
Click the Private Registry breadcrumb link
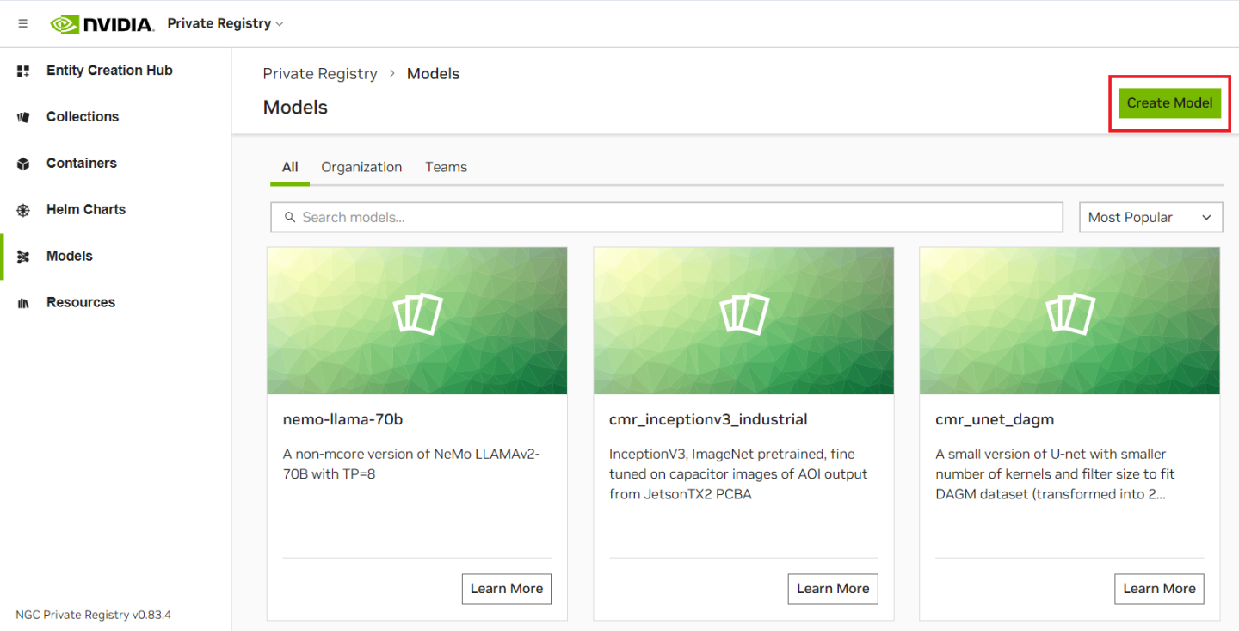coord(320,74)
